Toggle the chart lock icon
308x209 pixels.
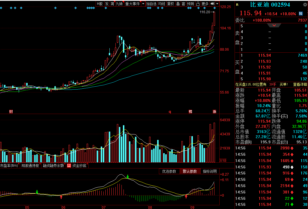(198, 4)
